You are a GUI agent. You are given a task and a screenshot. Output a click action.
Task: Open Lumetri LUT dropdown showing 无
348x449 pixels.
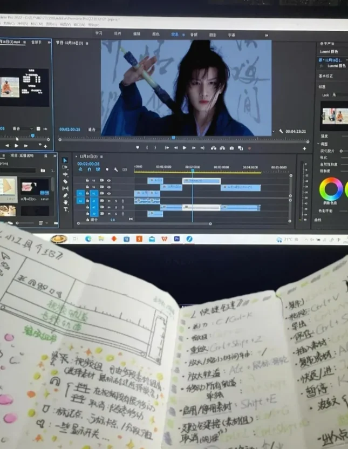pyautogui.click(x=340, y=95)
